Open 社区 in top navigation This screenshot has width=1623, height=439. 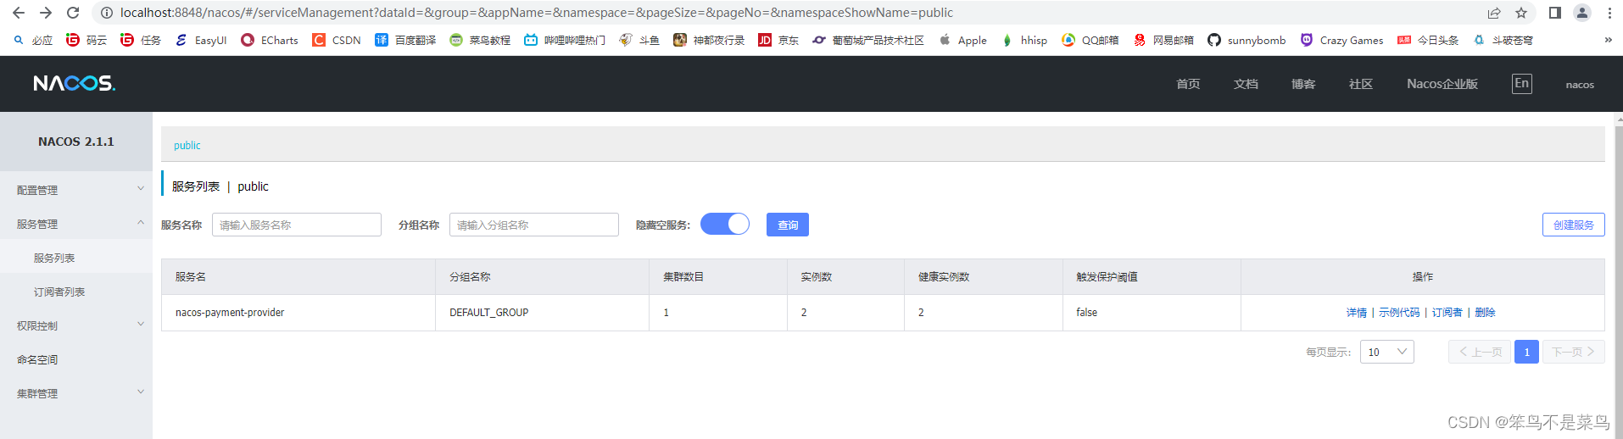point(1361,84)
